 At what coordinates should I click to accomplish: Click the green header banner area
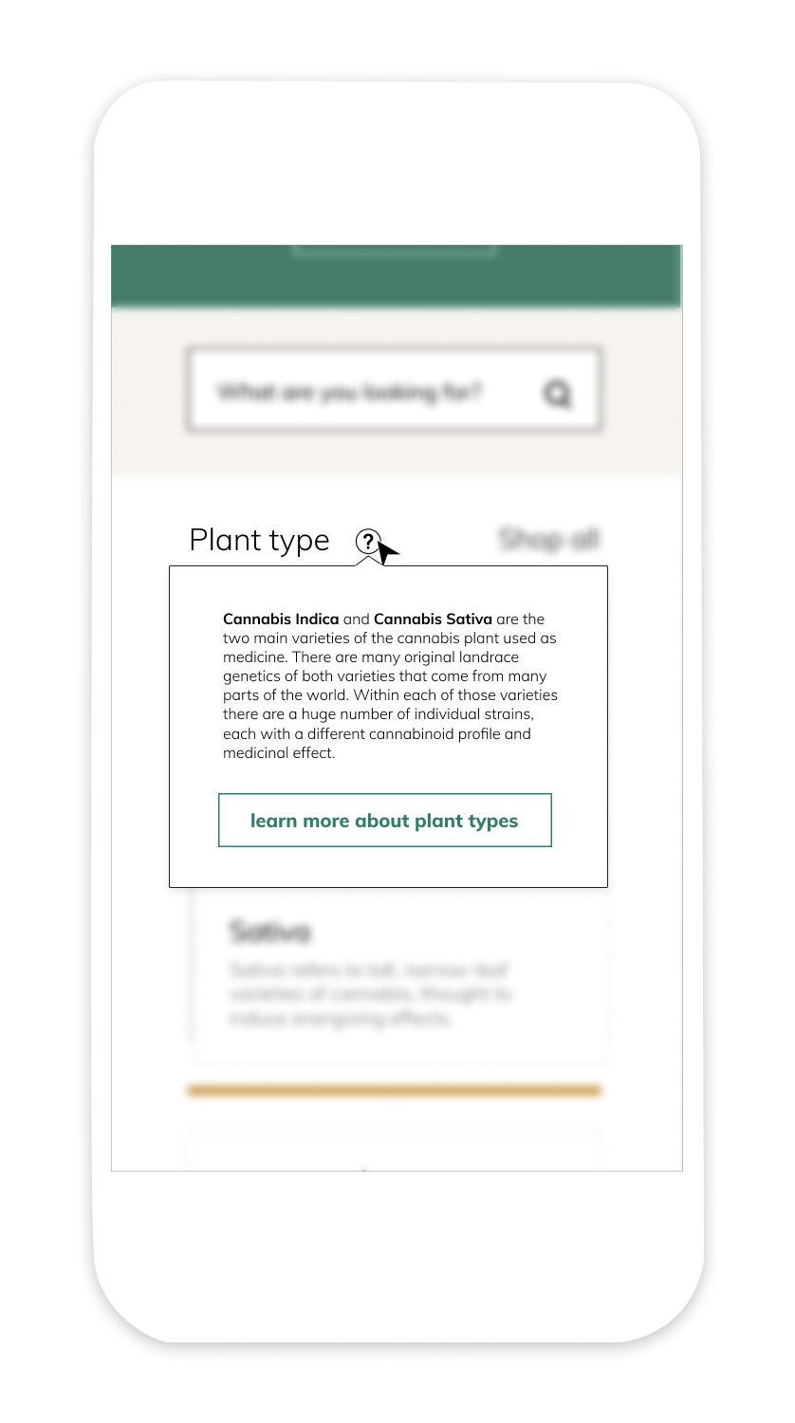point(397,276)
